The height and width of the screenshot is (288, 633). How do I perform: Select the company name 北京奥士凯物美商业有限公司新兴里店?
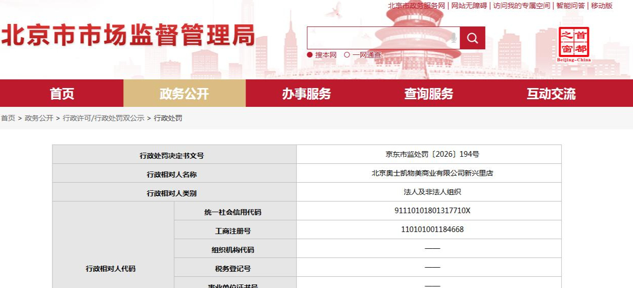pyautogui.click(x=432, y=173)
